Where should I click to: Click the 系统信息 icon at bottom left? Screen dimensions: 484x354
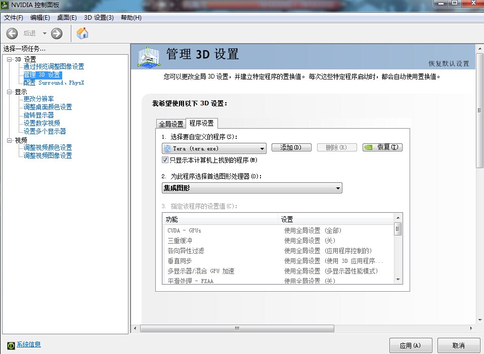point(11,345)
